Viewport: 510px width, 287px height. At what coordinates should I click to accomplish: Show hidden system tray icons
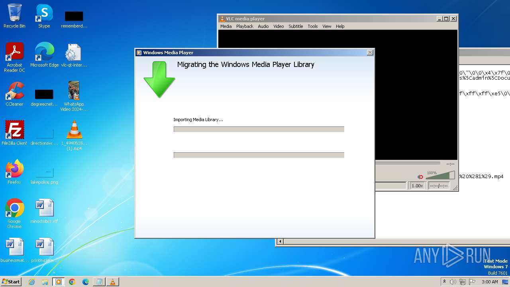pos(444,282)
